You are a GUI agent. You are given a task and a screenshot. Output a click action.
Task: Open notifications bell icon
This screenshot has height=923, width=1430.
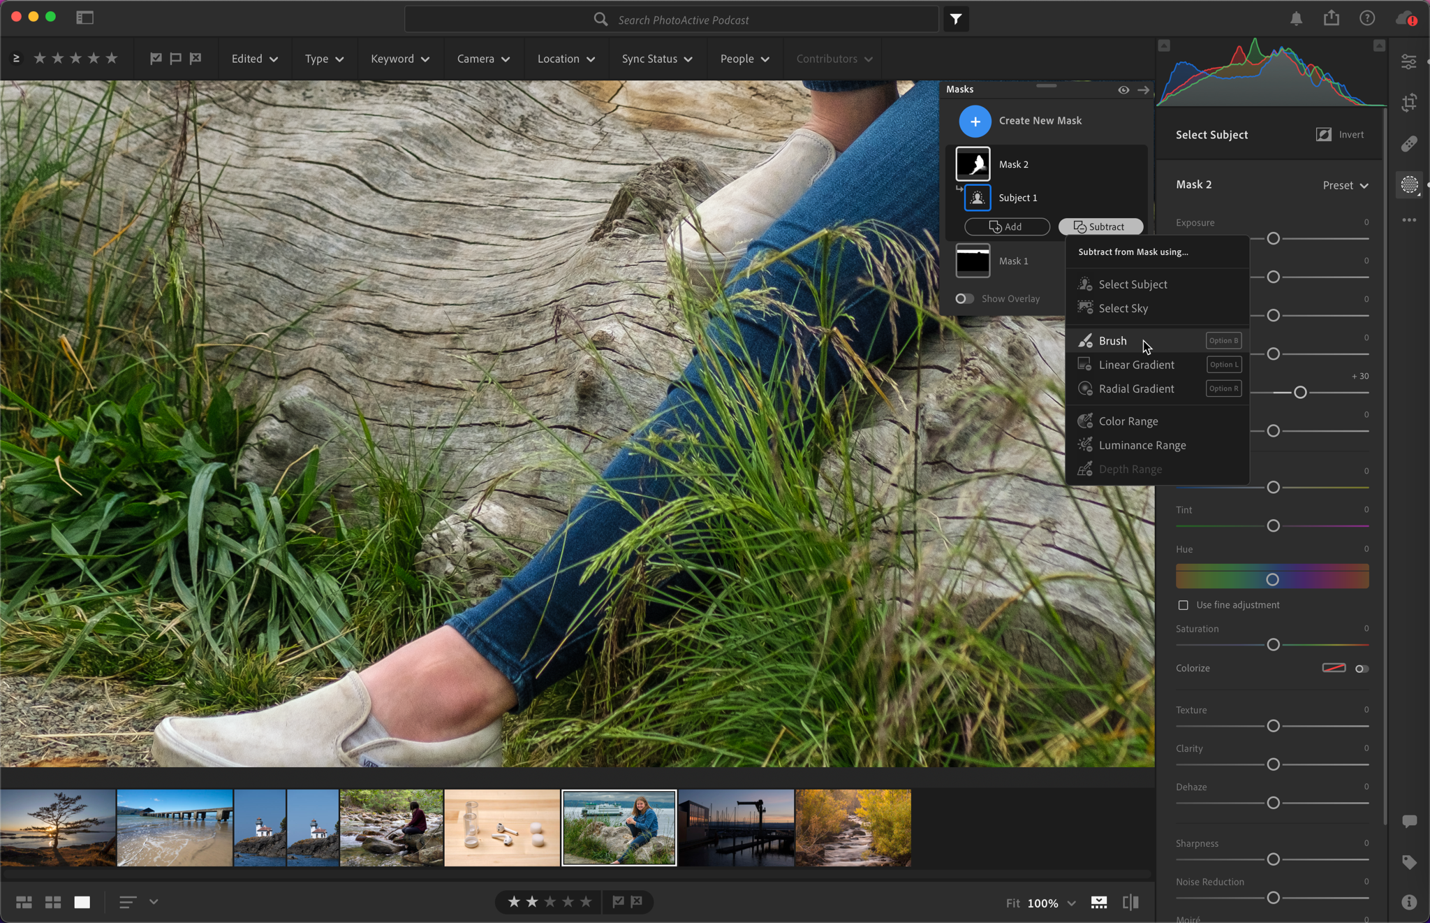(1296, 19)
